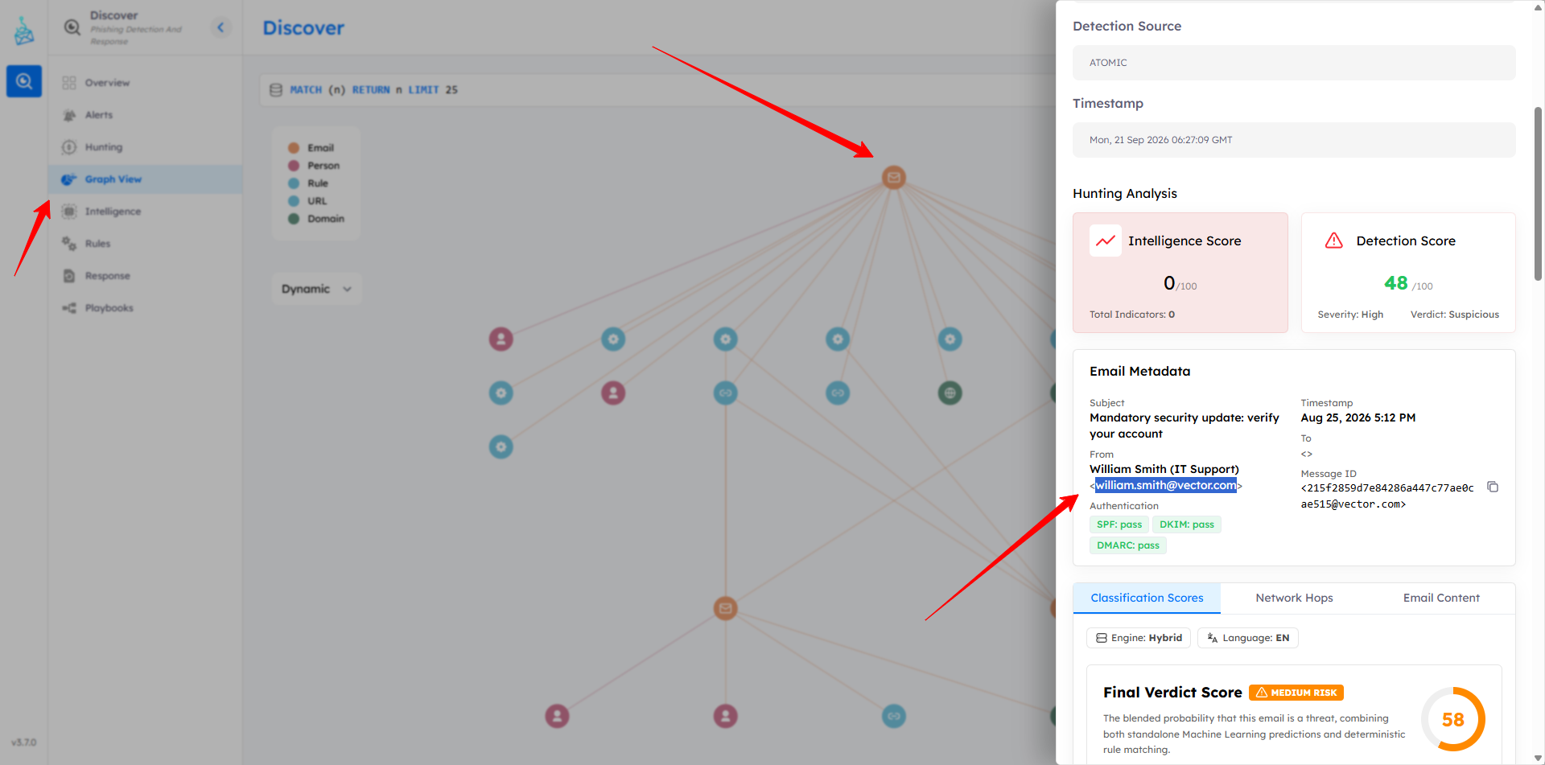Open the Dynamic layout dropdown

(316, 289)
